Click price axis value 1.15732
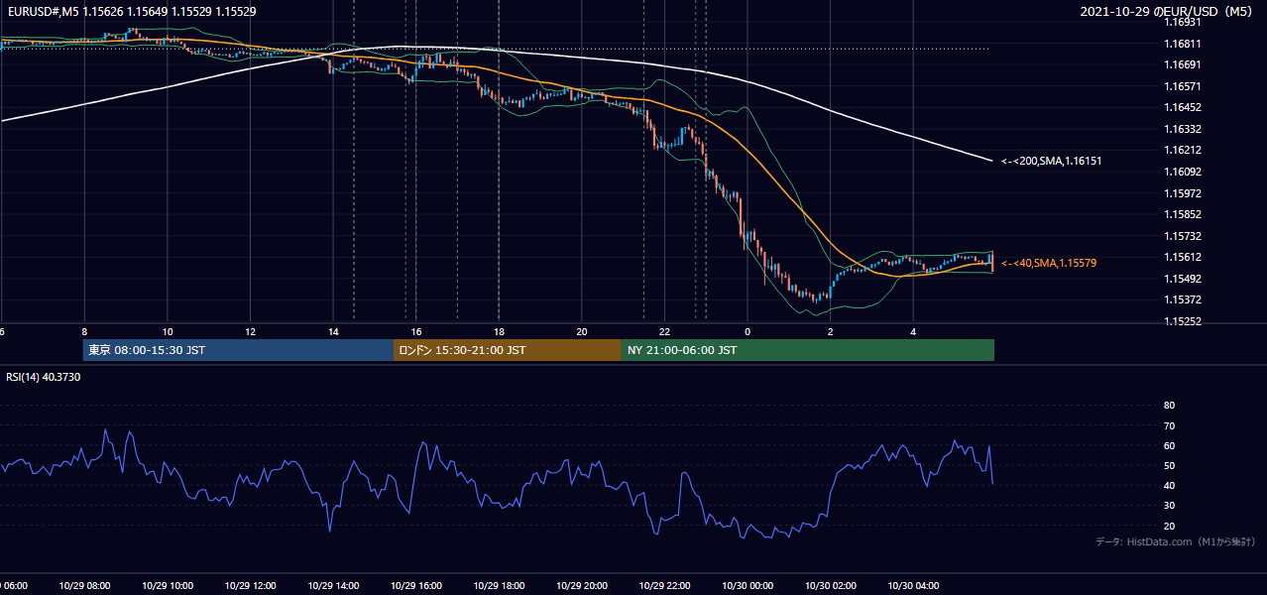The height and width of the screenshot is (595, 1267). pyautogui.click(x=1184, y=236)
